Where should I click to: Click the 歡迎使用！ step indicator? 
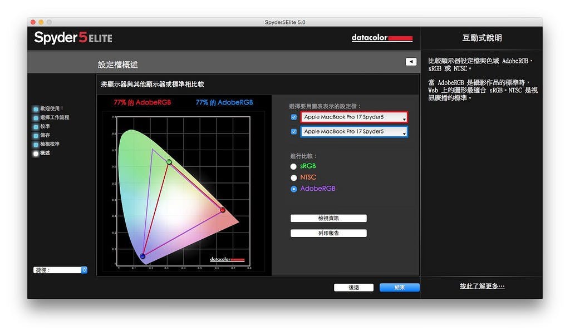click(48, 108)
